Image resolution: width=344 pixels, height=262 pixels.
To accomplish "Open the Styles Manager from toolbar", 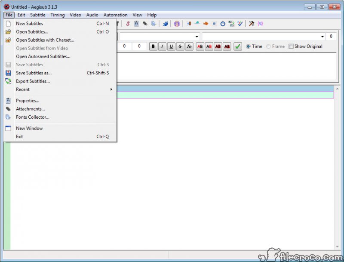I will (x=128, y=24).
